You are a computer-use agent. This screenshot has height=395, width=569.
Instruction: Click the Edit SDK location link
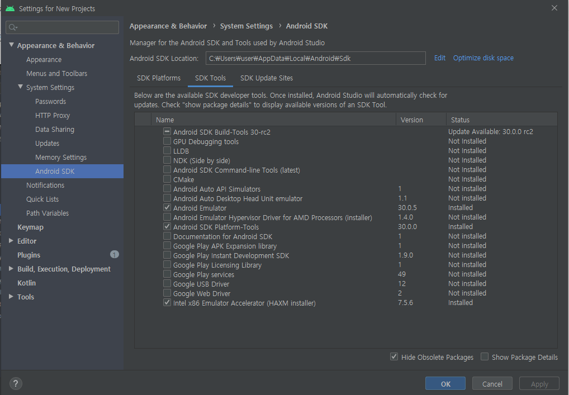click(440, 58)
